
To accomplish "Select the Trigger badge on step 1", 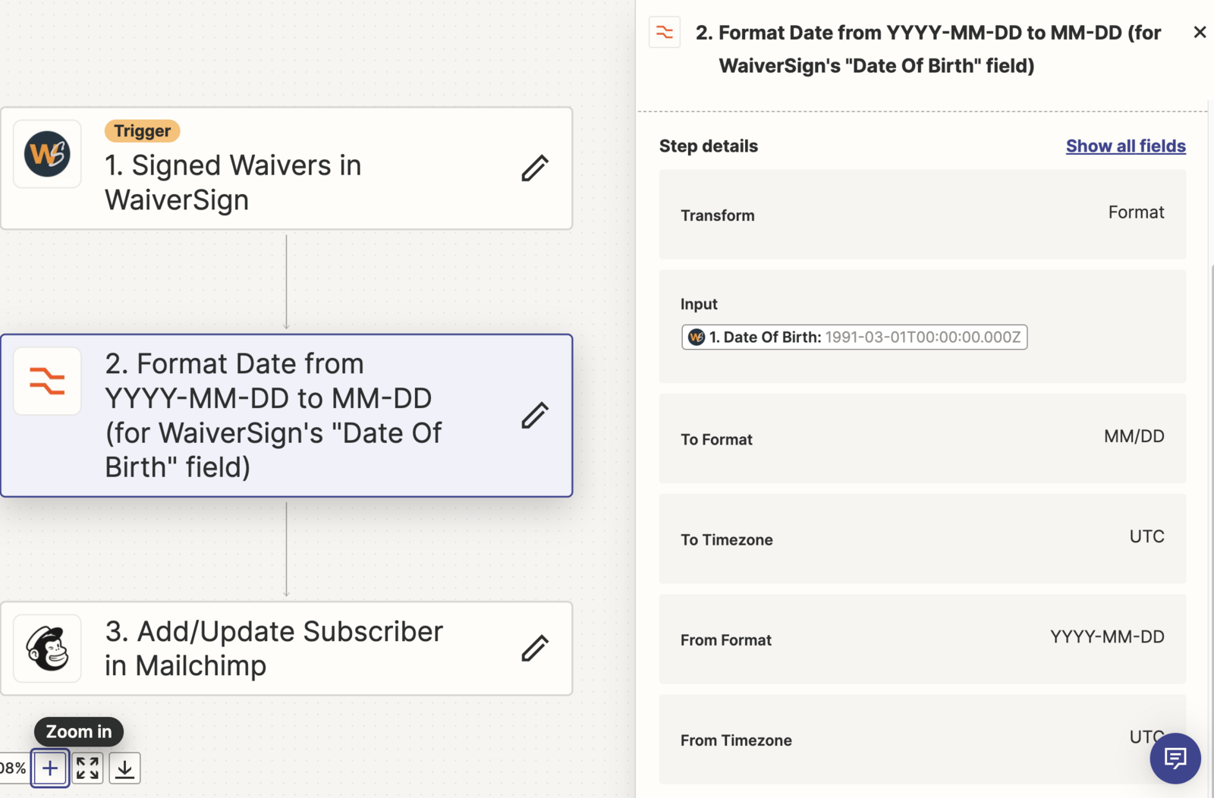I will (143, 130).
